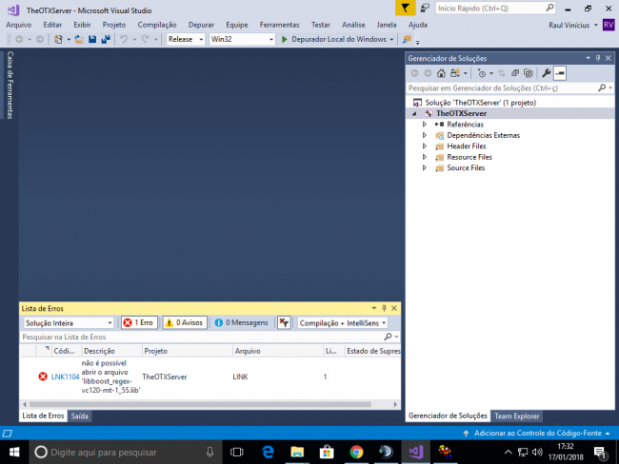This screenshot has width=619, height=464.
Task: Open Microsoft Edge from the taskbar
Action: click(x=268, y=452)
